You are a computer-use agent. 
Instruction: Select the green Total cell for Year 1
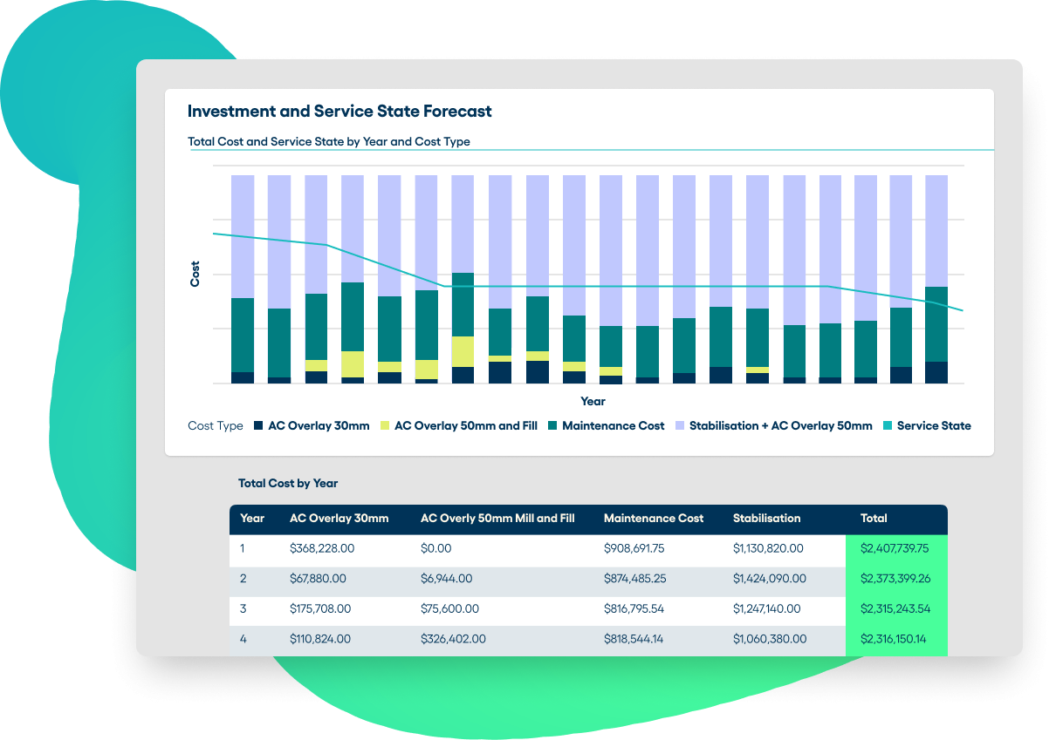[896, 548]
